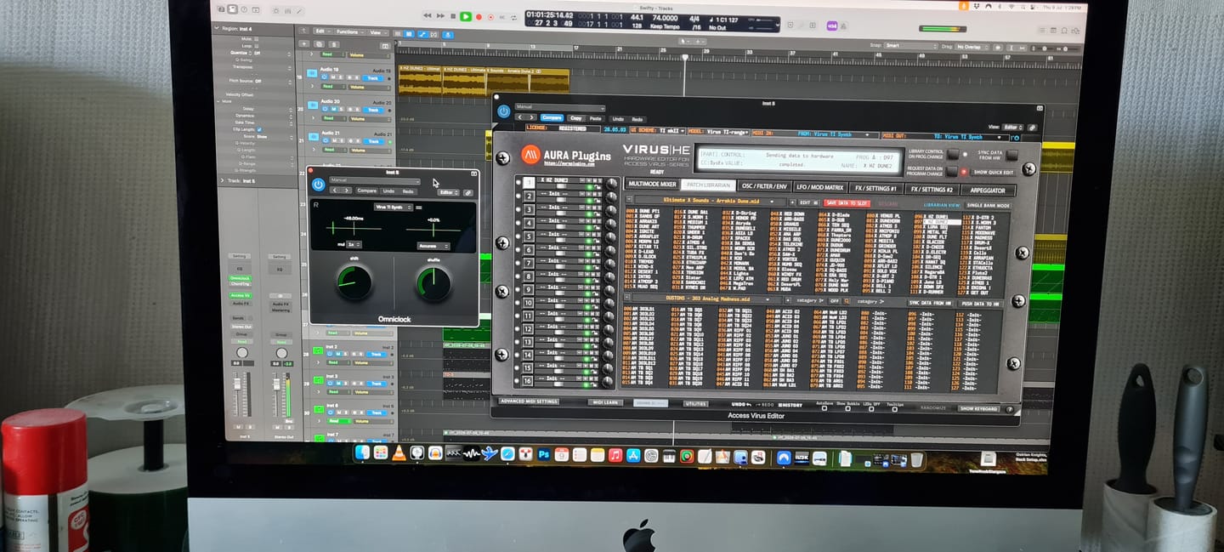The height and width of the screenshot is (552, 1224).
Task: Click Push Data To HW button
Action: pyautogui.click(x=980, y=304)
